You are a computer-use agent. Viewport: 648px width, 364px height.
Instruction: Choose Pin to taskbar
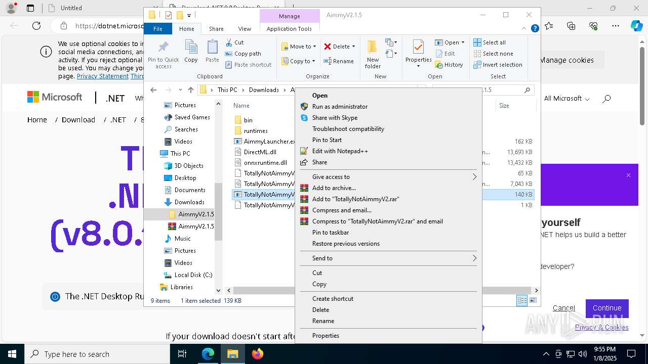point(388,233)
